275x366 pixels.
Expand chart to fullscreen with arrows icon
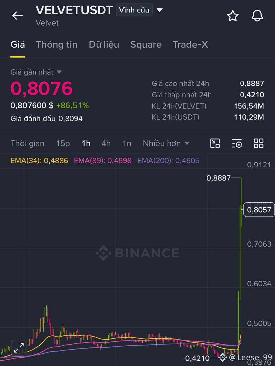tap(19, 348)
